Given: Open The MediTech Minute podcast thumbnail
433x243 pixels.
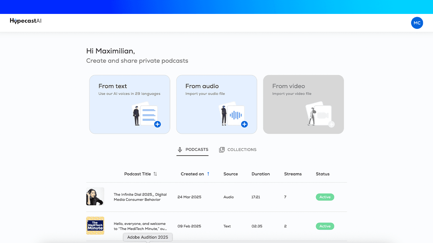Looking at the screenshot, I should [95, 226].
